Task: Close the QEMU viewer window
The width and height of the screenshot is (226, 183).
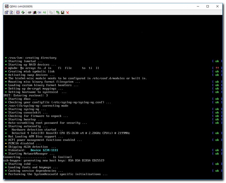Action: coord(217,6)
